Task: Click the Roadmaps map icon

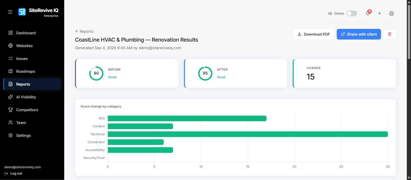Action: click(x=10, y=71)
